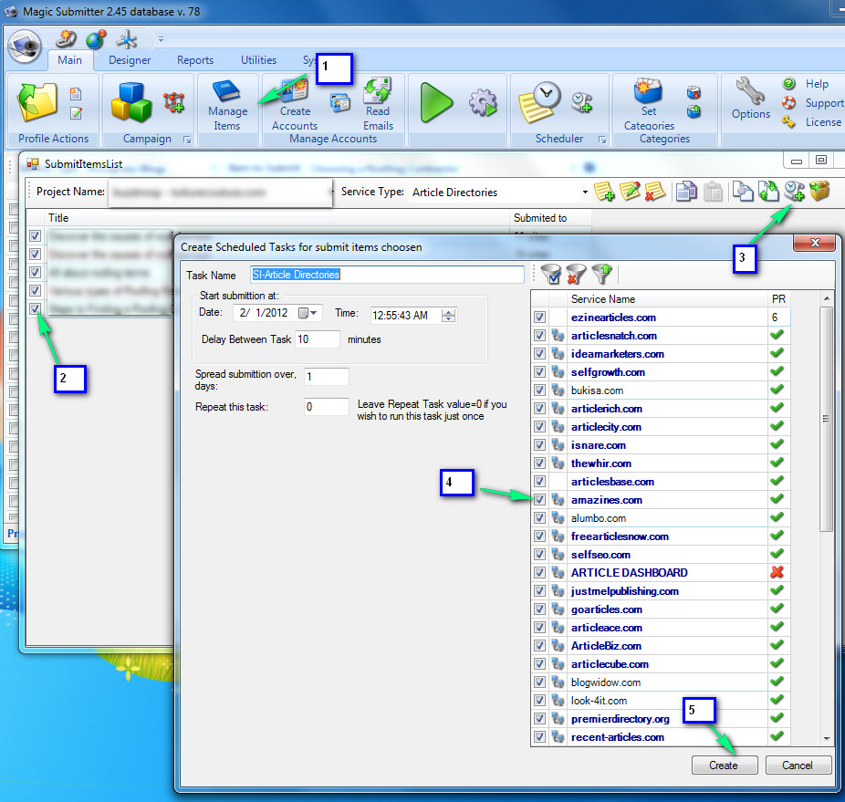
Task: Open the Manage Items book icon
Action: click(x=227, y=91)
